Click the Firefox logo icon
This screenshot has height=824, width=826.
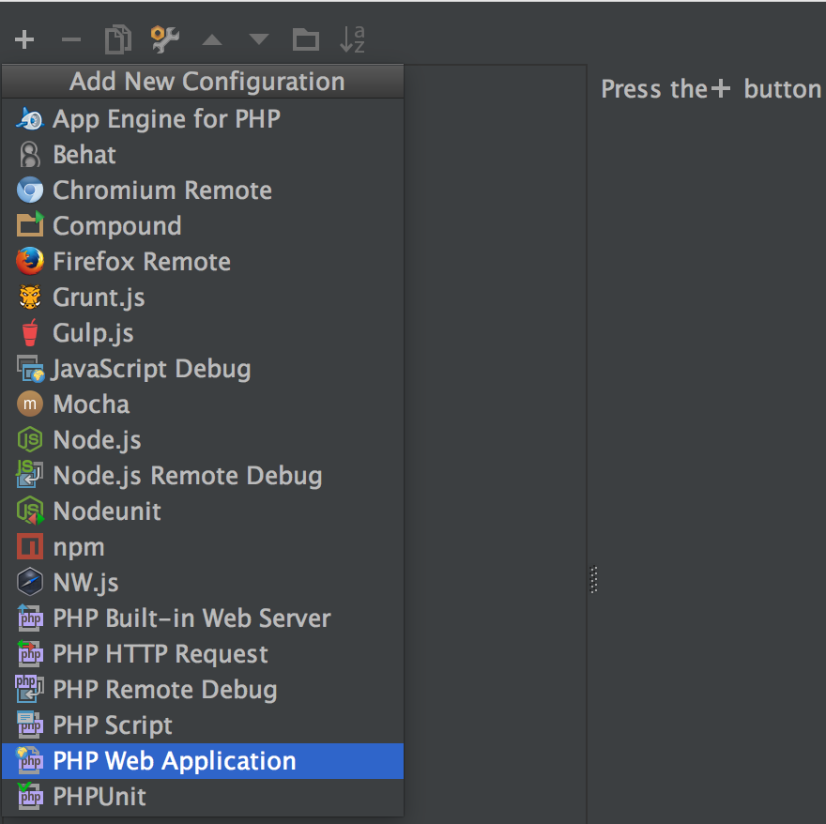(x=30, y=261)
